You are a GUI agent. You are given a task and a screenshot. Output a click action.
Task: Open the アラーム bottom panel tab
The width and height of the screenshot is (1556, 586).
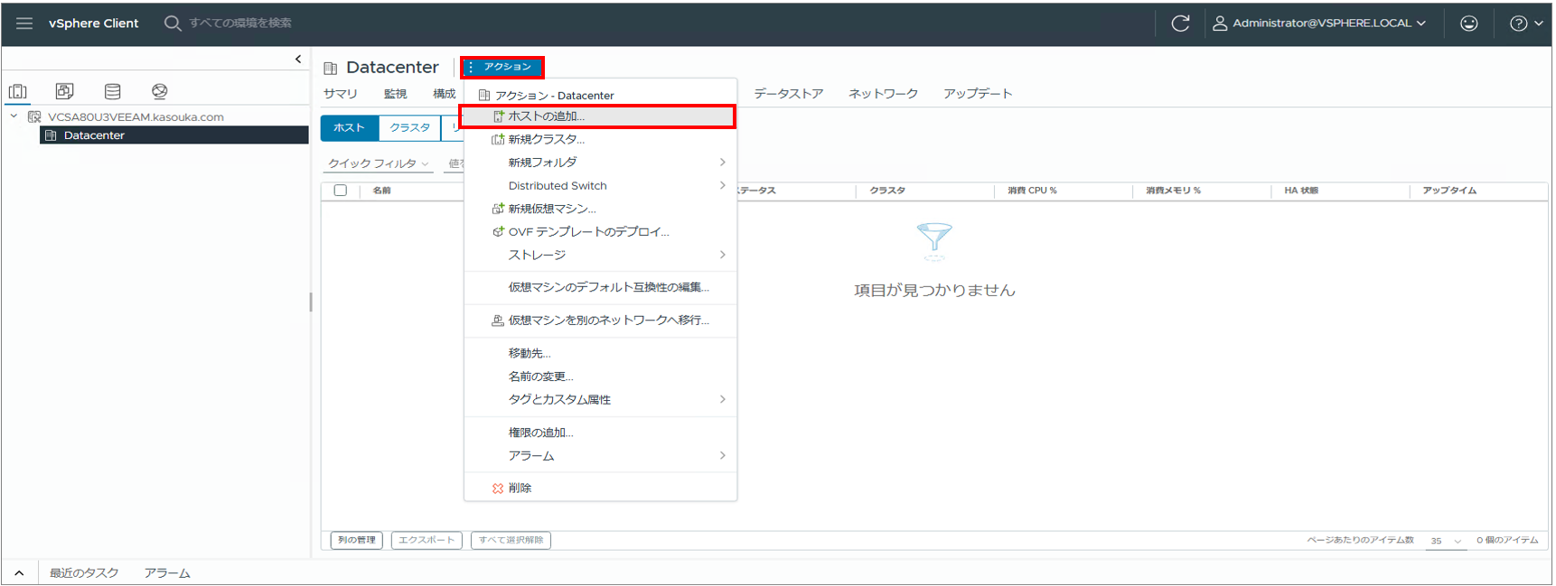click(167, 573)
